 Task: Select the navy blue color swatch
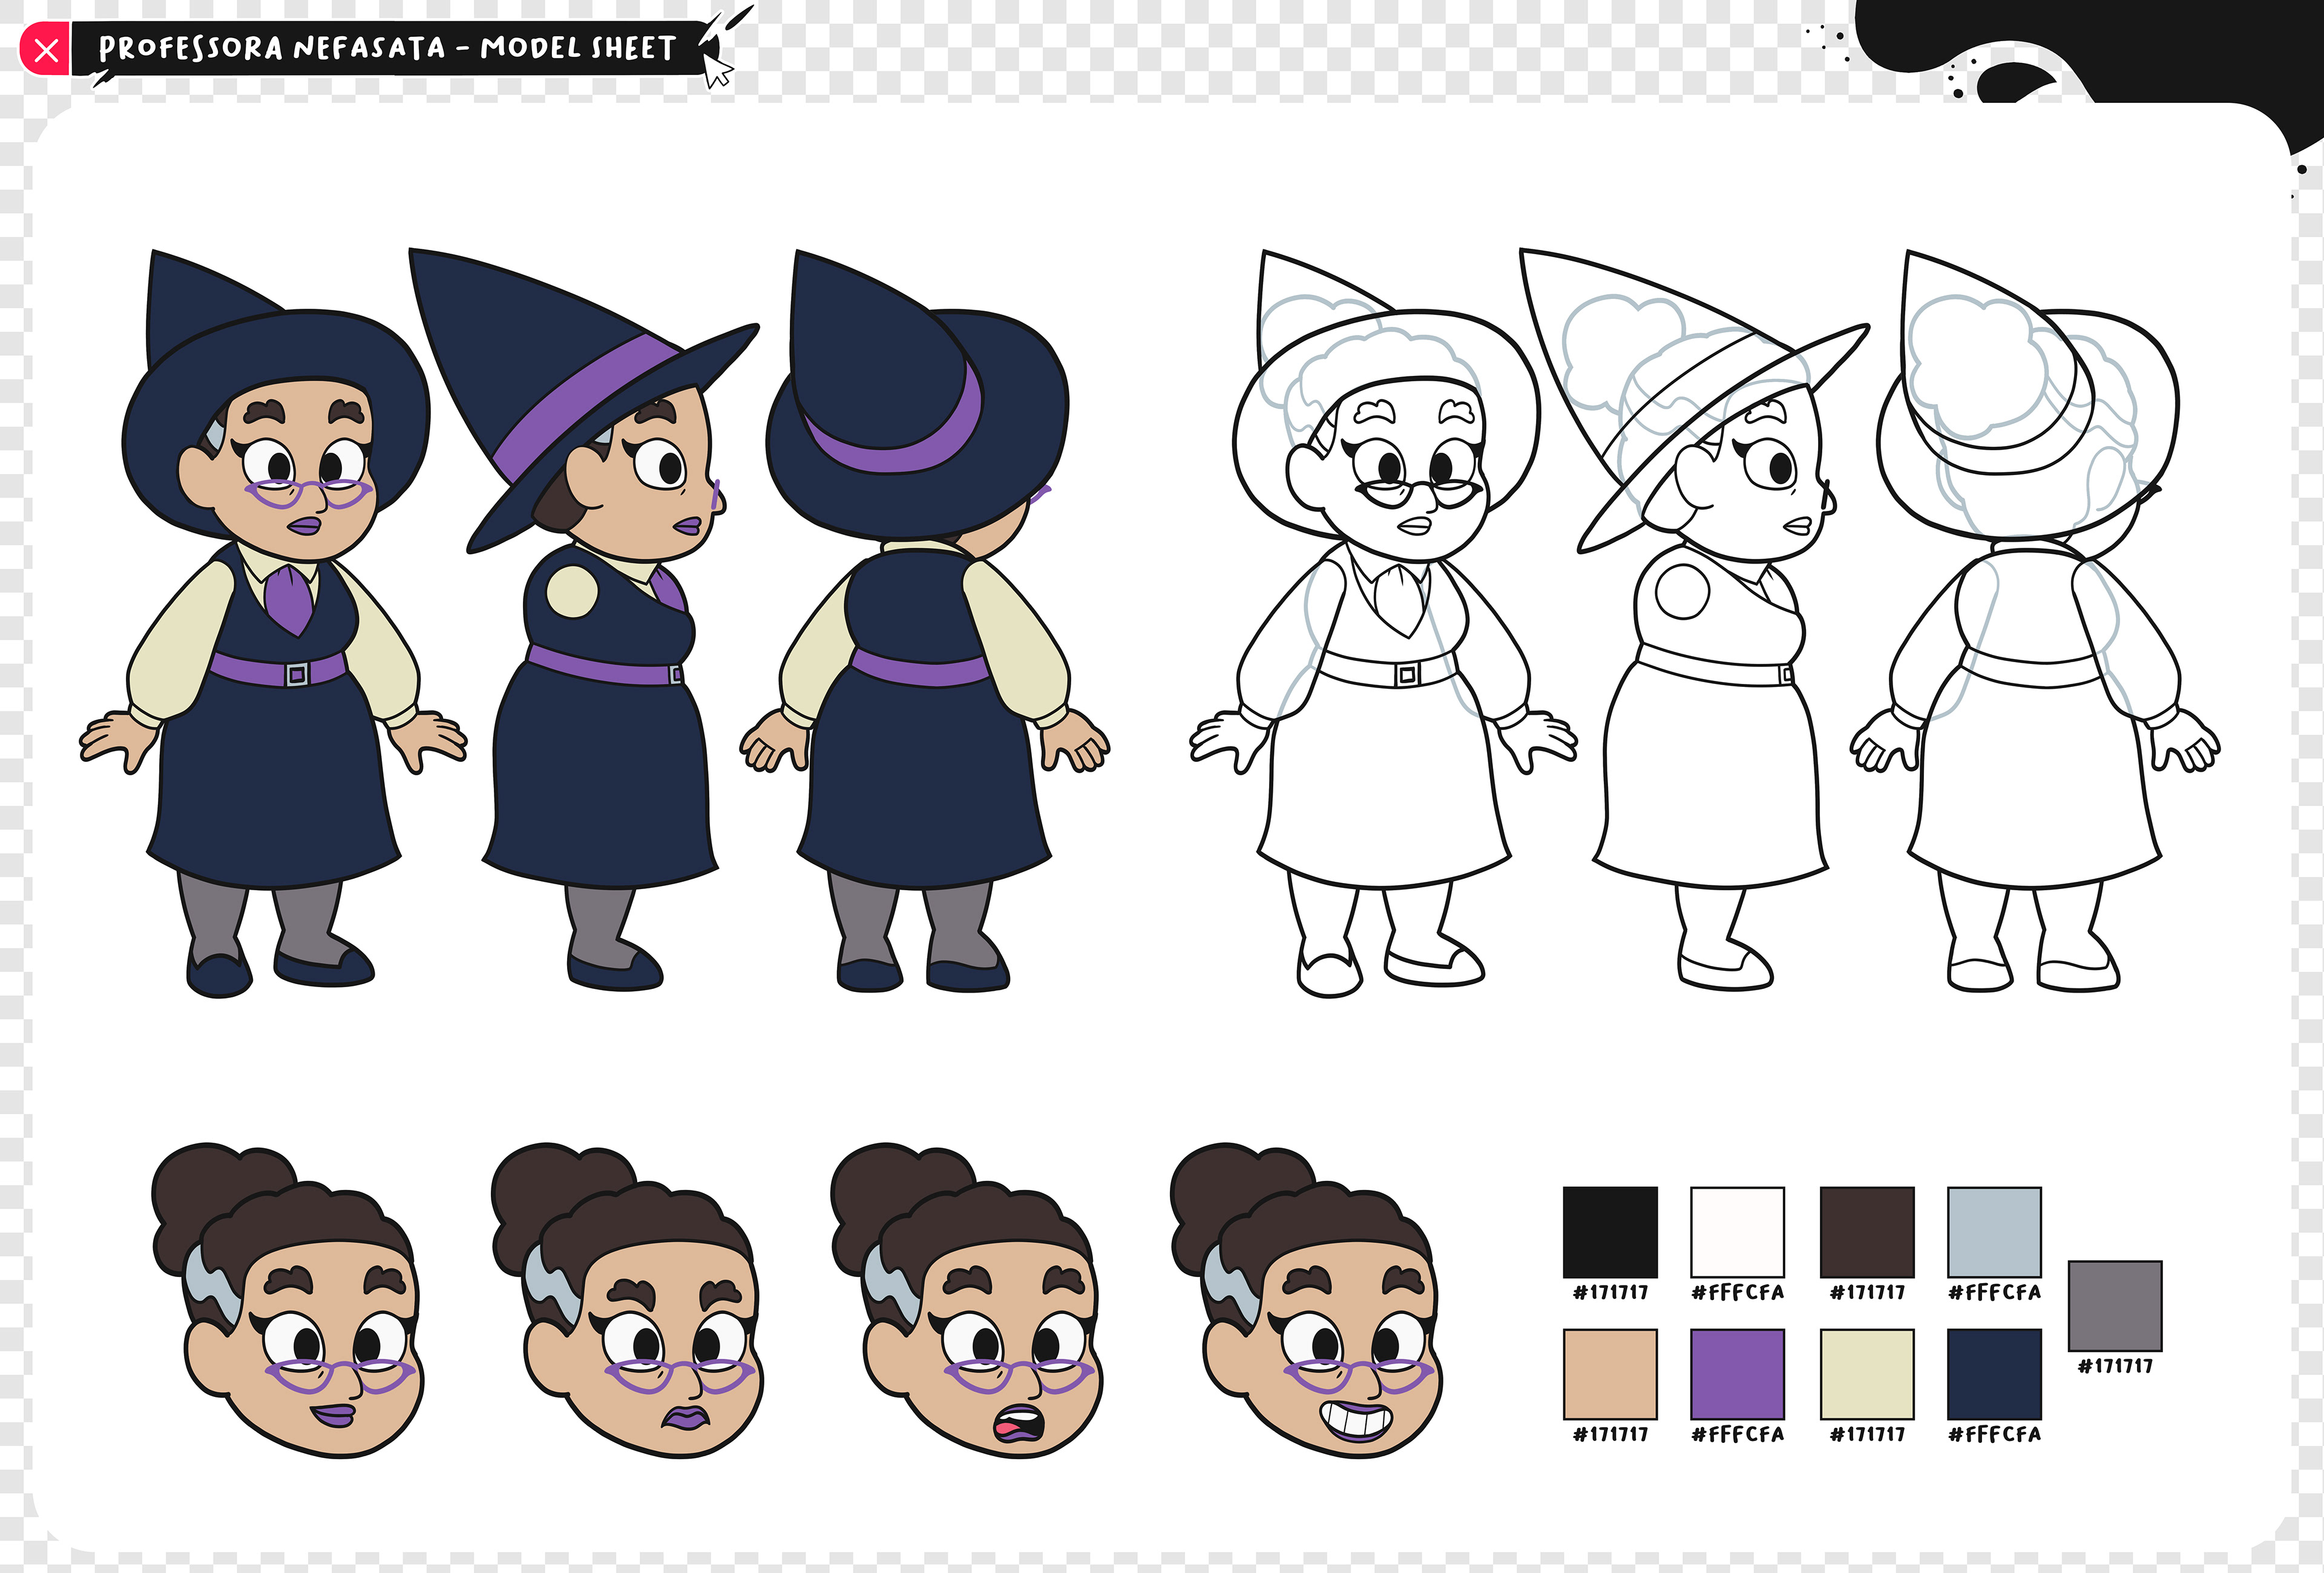pyautogui.click(x=1994, y=1374)
